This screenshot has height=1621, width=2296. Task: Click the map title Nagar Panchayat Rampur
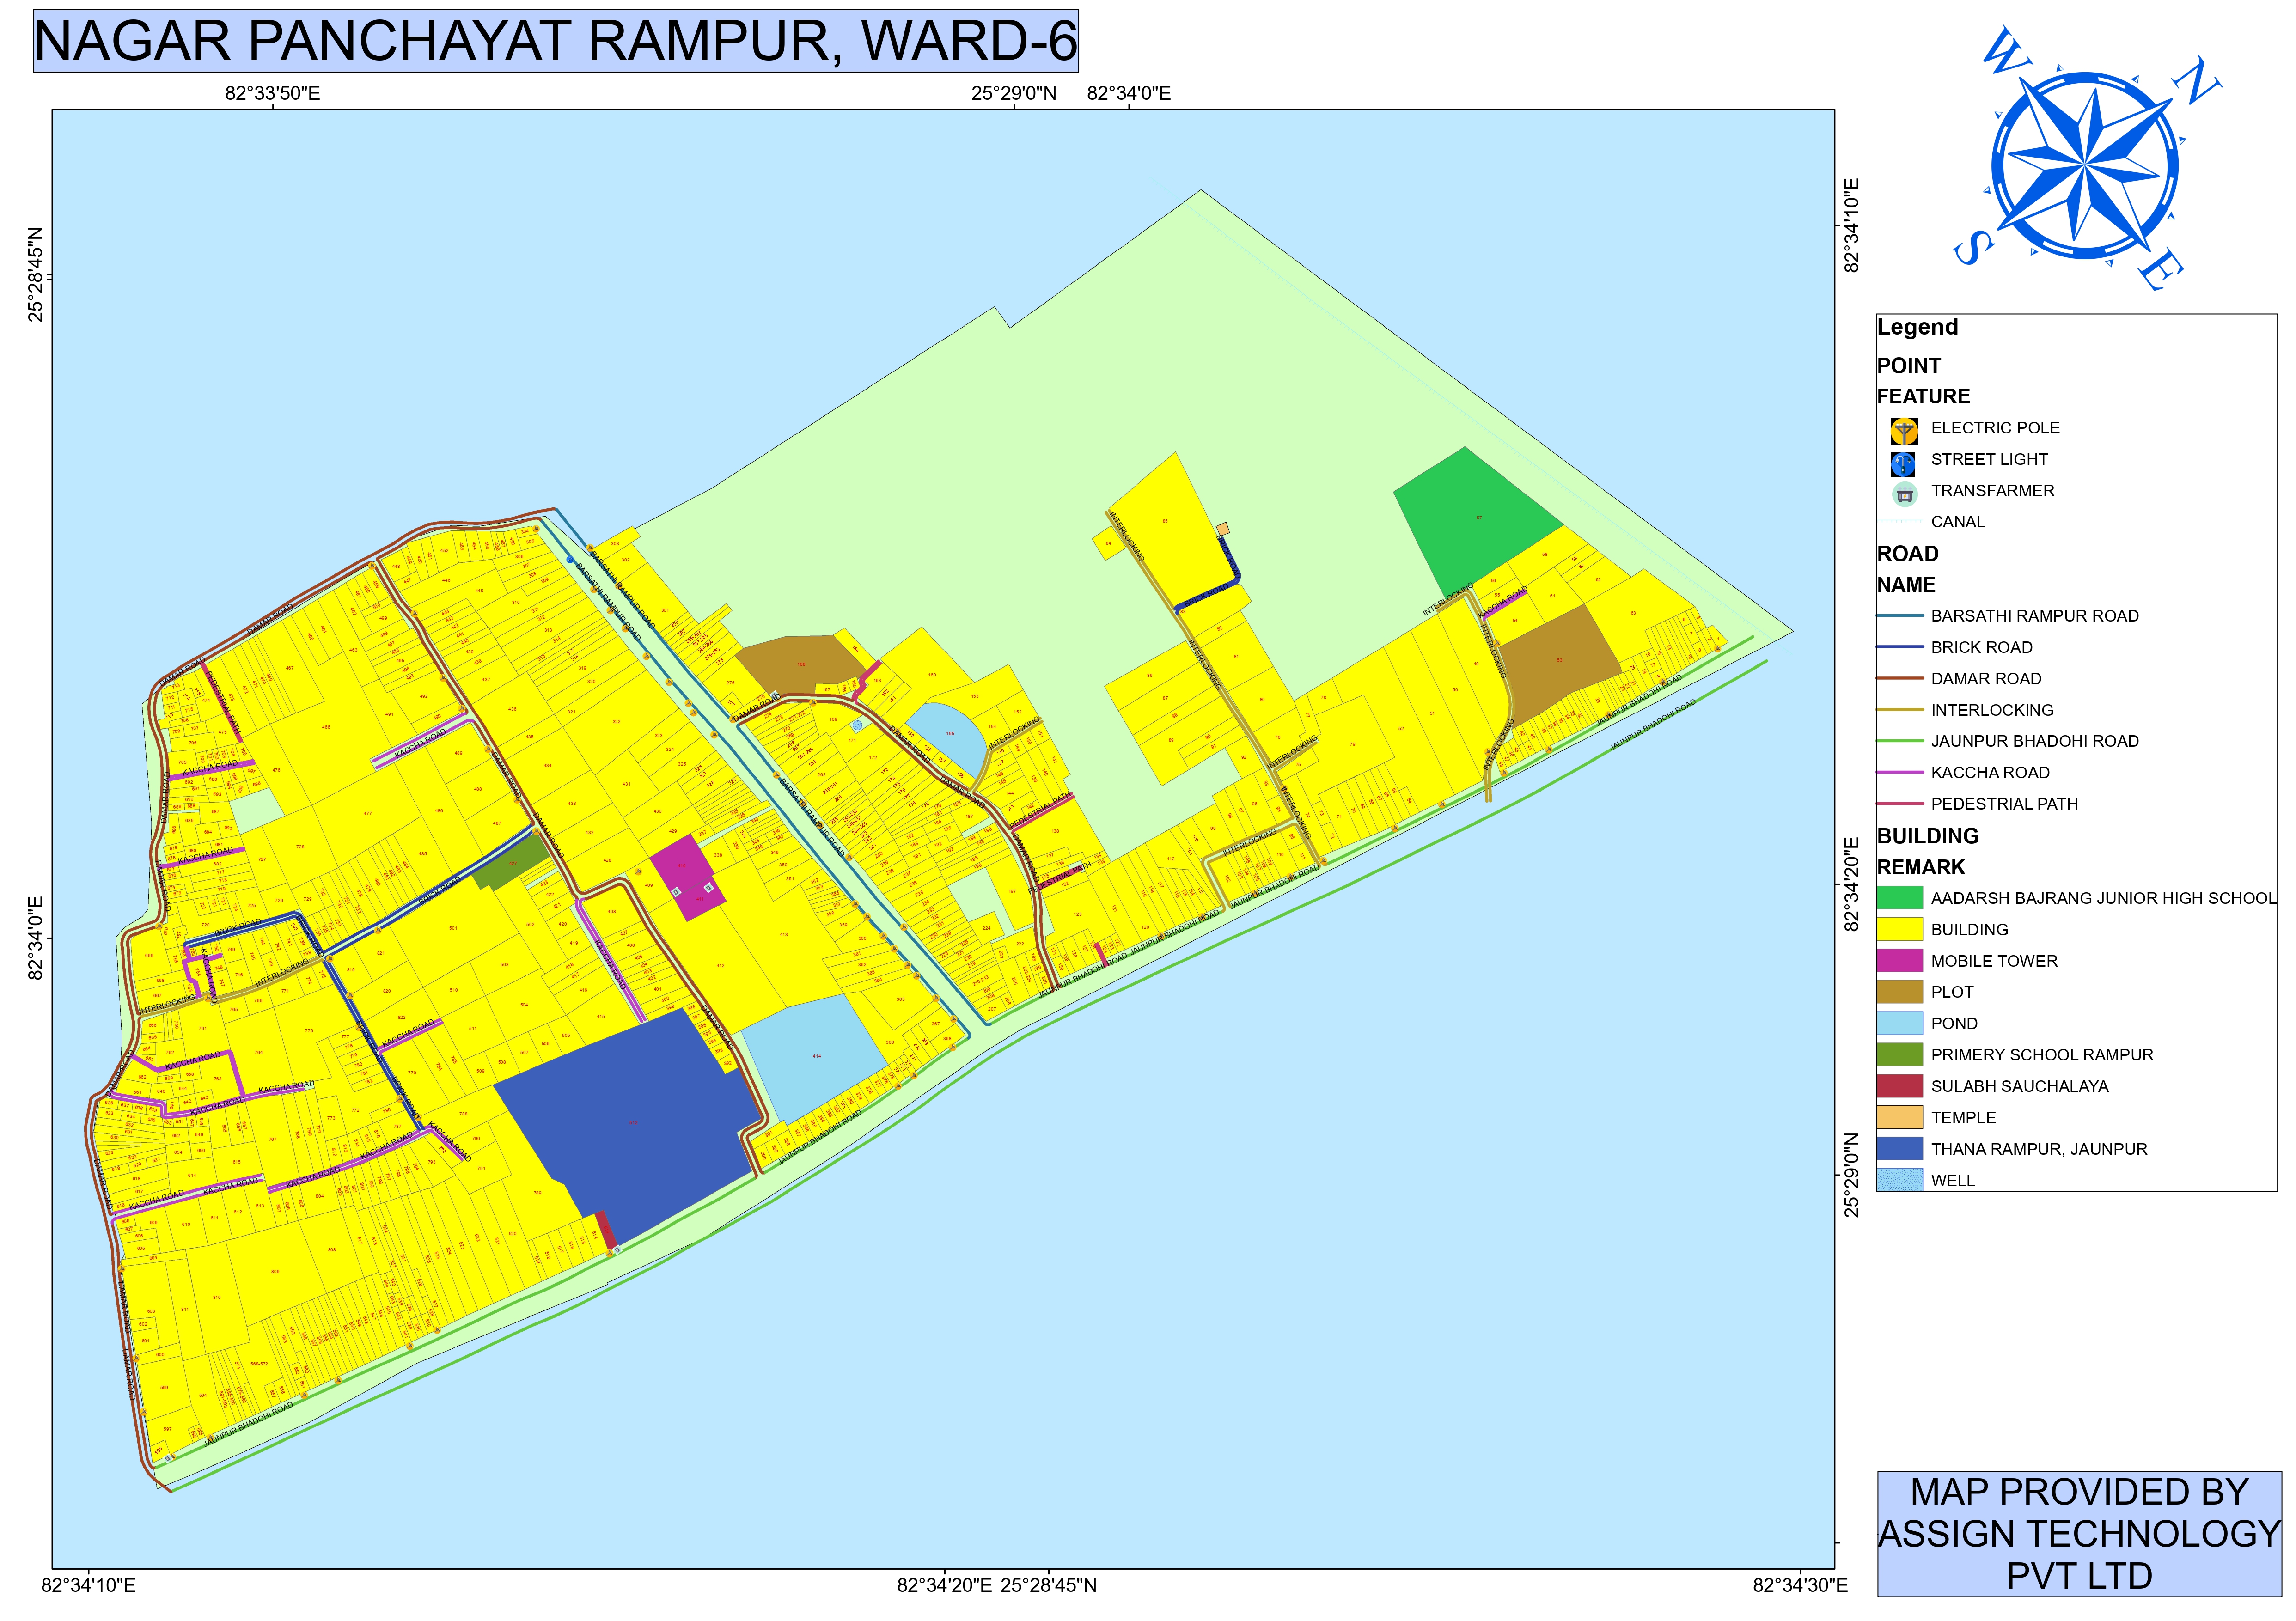click(x=555, y=41)
